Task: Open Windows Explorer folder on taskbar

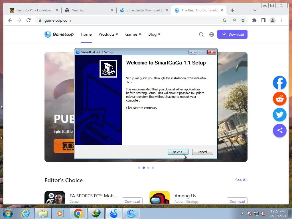Action: click(x=43, y=213)
